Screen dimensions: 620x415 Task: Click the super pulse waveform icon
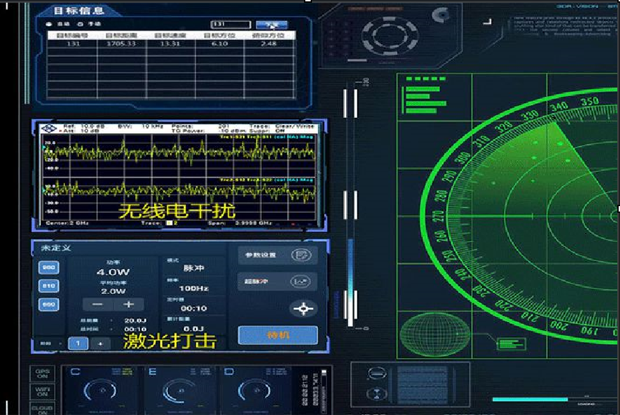301,281
